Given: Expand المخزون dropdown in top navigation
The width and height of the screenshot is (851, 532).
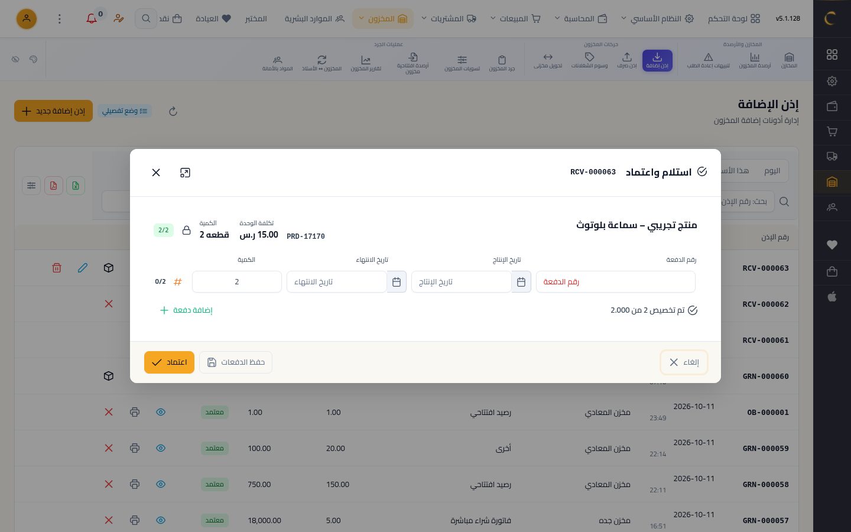Looking at the screenshot, I should 382,19.
